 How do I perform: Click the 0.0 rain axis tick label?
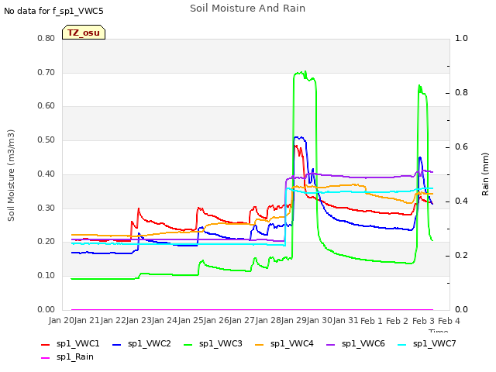click(x=461, y=310)
